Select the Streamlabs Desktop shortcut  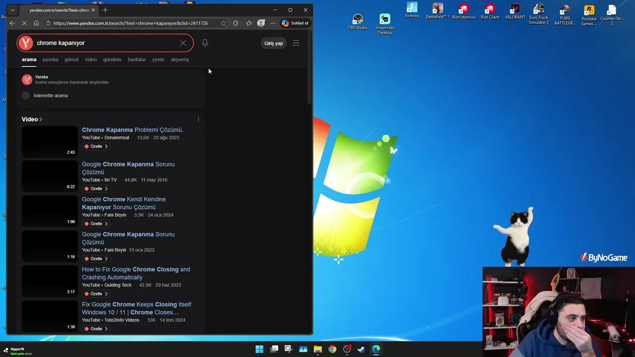[x=385, y=24]
